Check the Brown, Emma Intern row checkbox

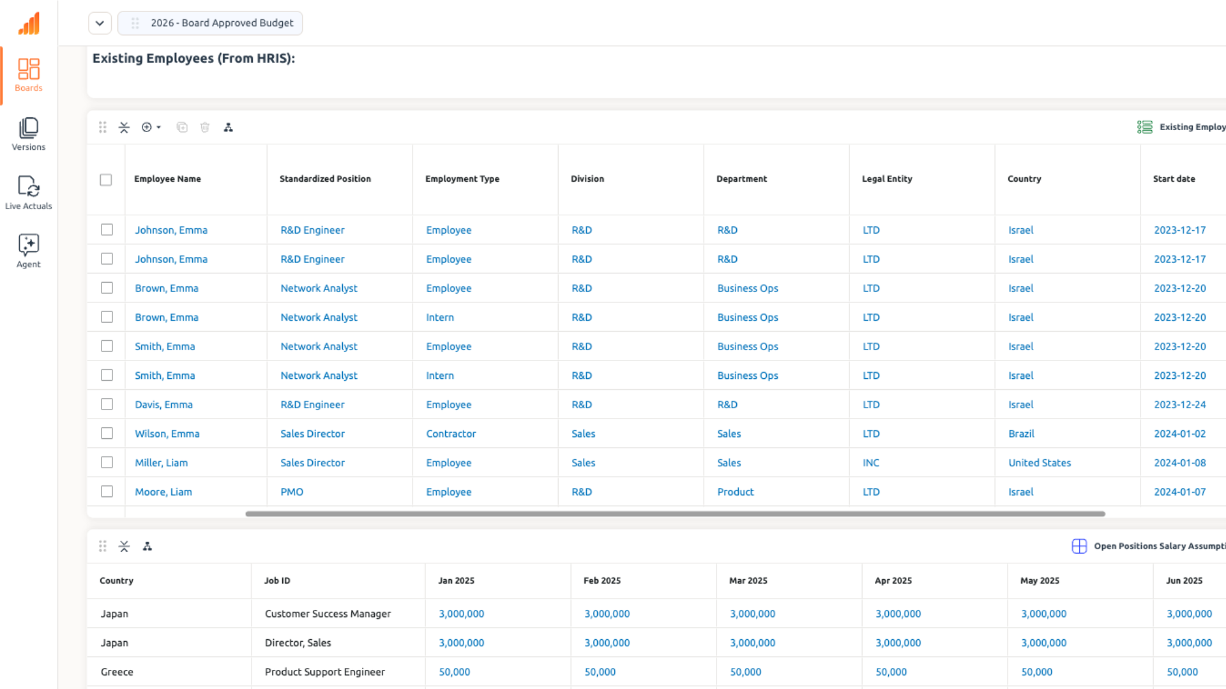click(107, 317)
